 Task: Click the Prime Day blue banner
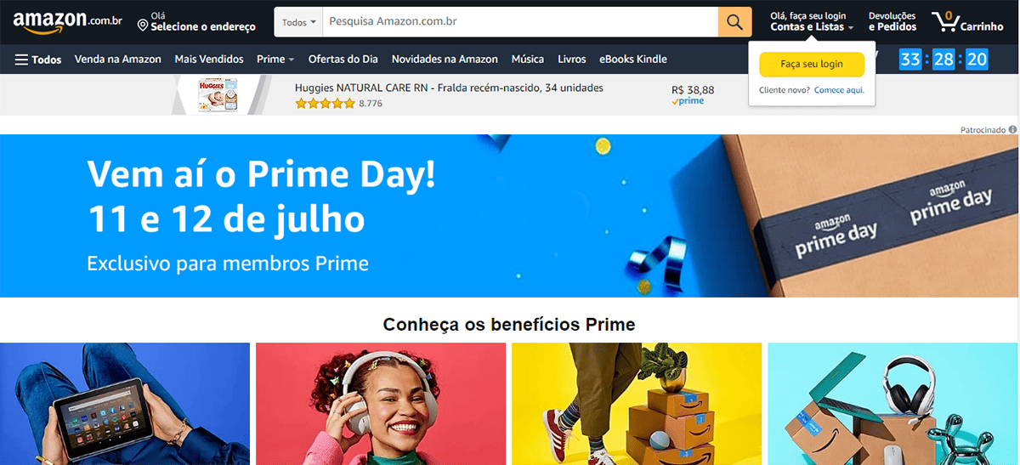[510, 216]
